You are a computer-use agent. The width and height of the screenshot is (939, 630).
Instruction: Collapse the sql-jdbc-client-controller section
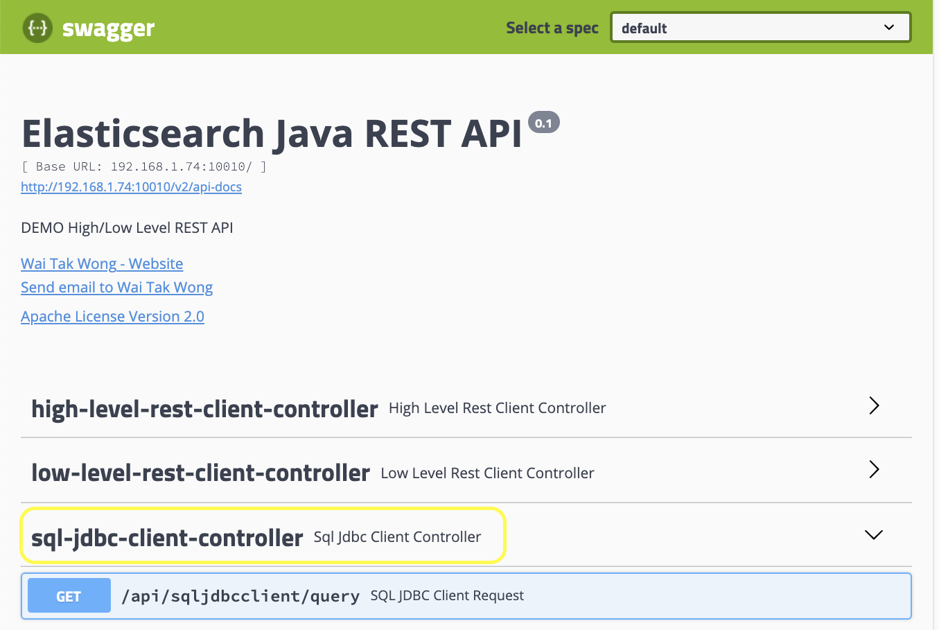point(166,536)
